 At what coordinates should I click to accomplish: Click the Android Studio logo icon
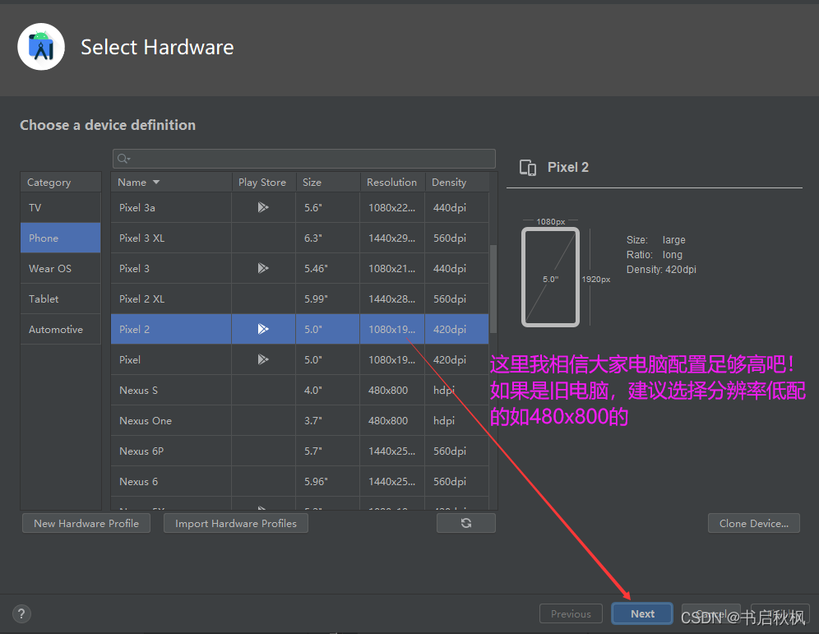[41, 47]
